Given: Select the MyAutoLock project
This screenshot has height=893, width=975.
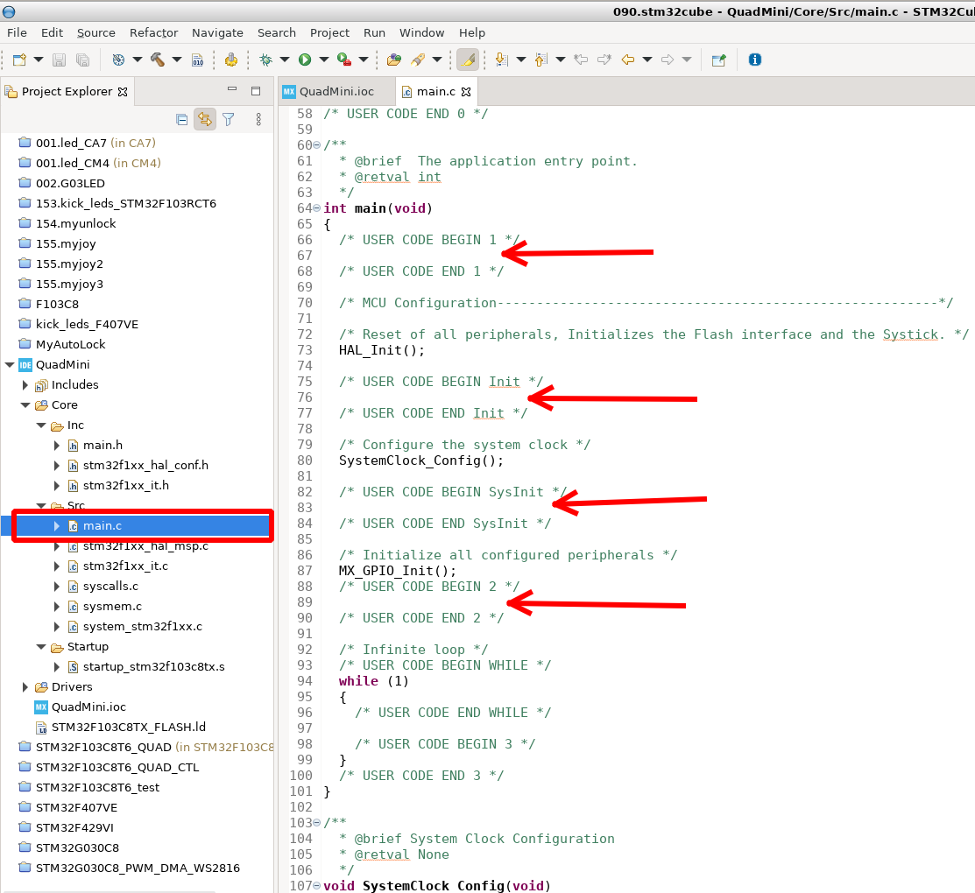Looking at the screenshot, I should pos(70,345).
